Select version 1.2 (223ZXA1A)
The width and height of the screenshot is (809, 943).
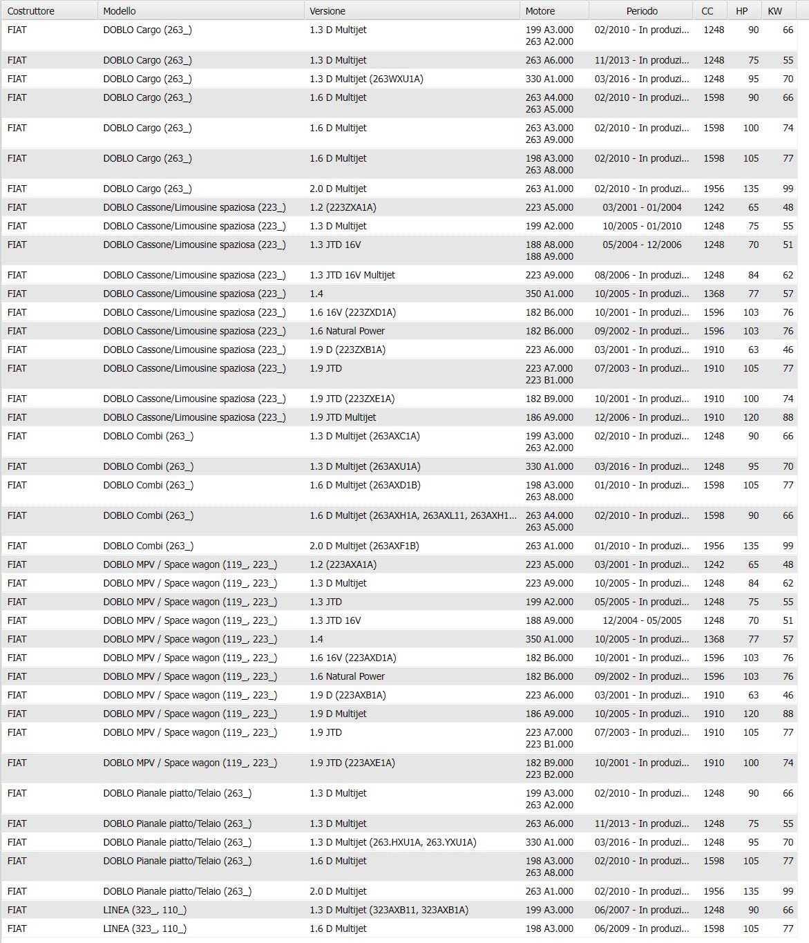pyautogui.click(x=343, y=207)
